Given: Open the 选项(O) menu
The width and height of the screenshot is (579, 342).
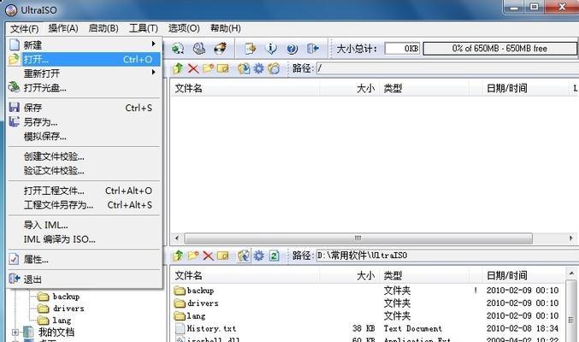Looking at the screenshot, I should tap(184, 28).
